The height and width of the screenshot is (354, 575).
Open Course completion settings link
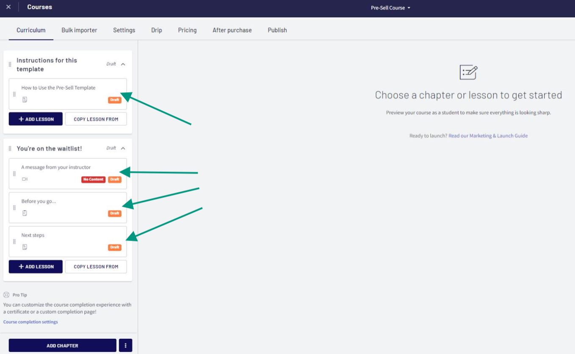coord(30,322)
